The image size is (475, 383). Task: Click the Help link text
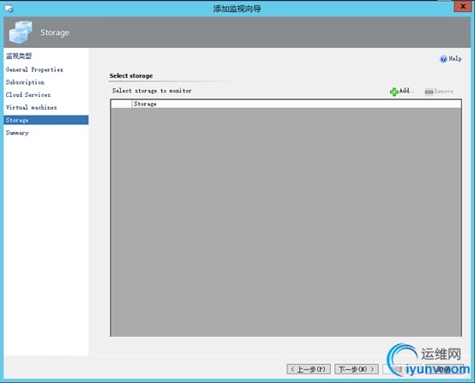(x=455, y=59)
